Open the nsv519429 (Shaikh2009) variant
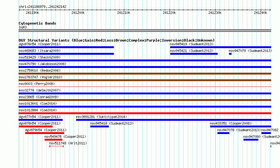 click(40, 57)
